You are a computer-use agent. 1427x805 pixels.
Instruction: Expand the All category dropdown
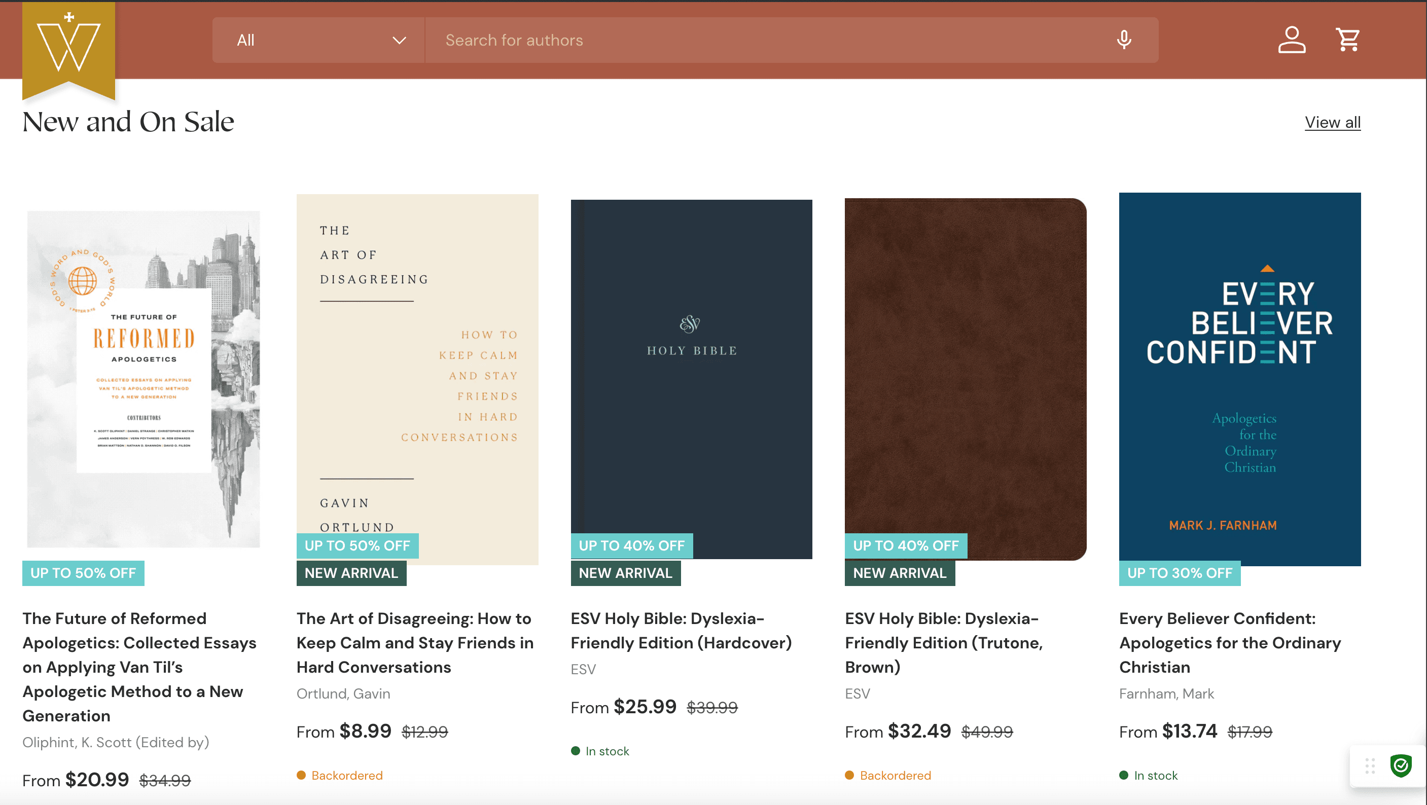(318, 40)
